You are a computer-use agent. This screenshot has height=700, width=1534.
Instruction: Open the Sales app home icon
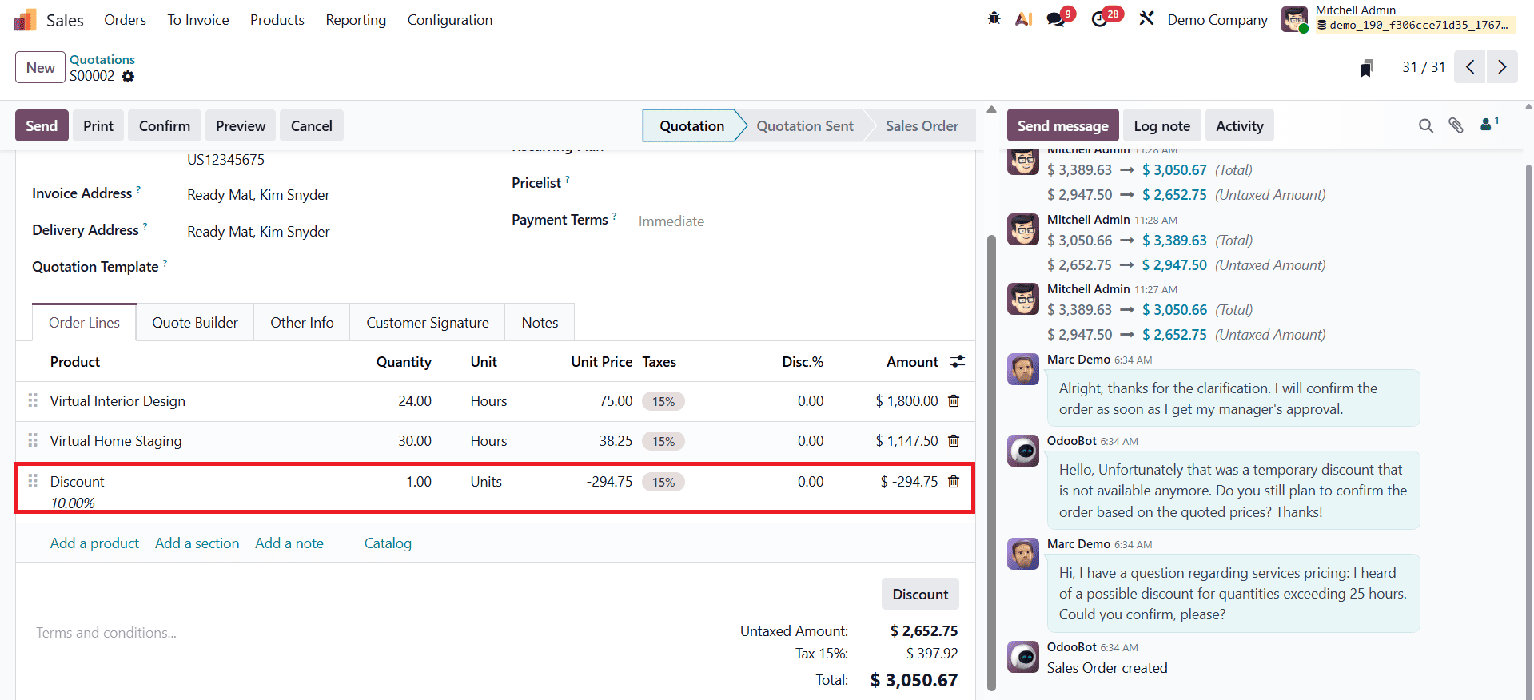point(26,20)
